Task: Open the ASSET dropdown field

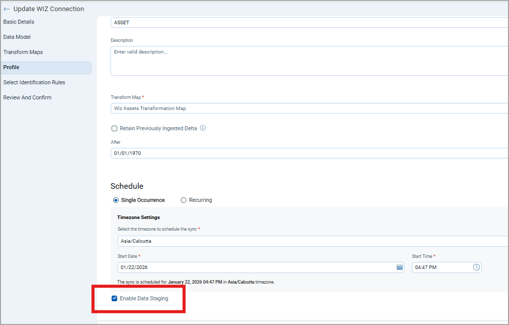Action: tap(310, 22)
